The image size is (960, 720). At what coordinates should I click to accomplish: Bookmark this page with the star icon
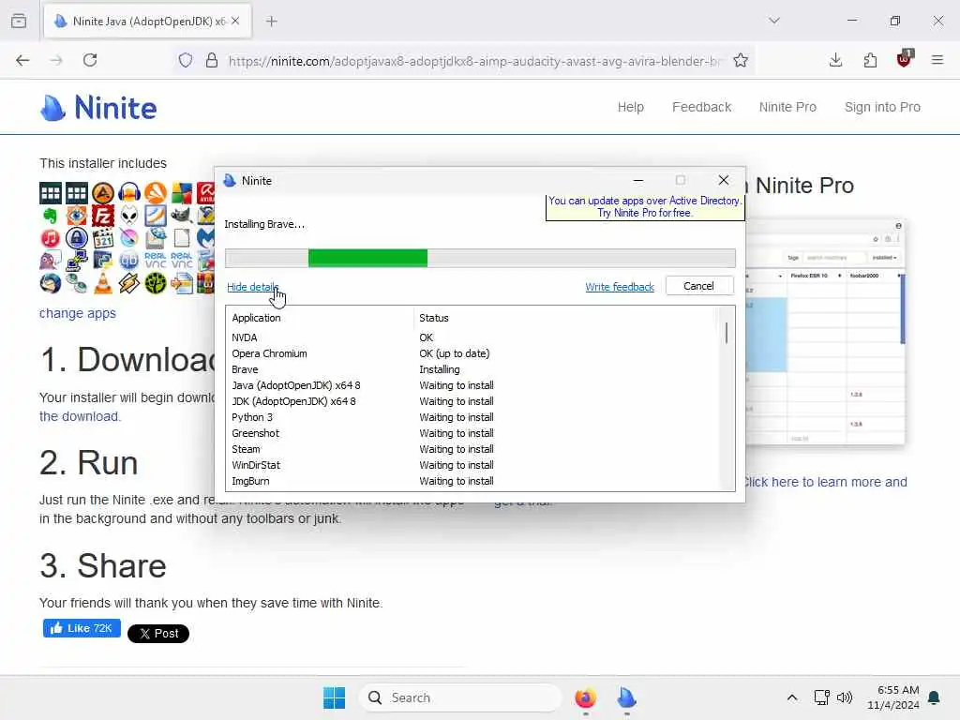click(741, 61)
